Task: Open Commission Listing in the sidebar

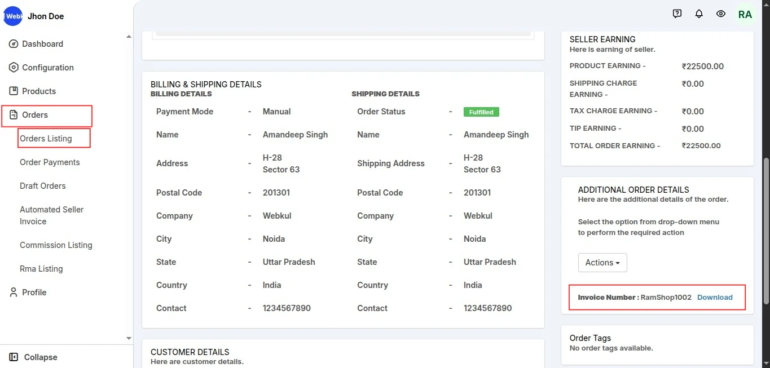Action: point(56,245)
